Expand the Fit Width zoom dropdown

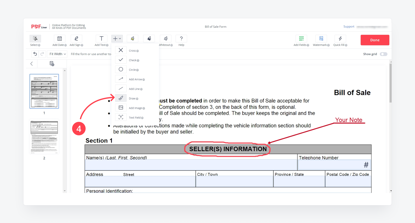click(58, 54)
